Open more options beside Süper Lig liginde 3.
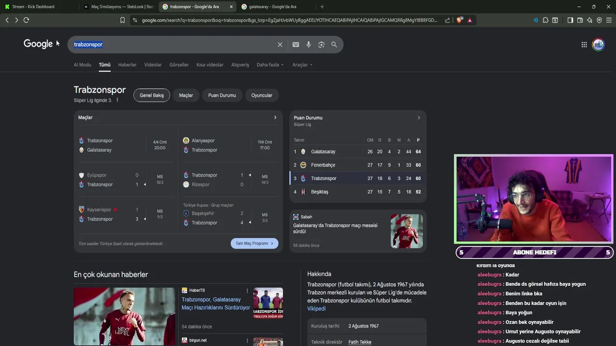This screenshot has height=346, width=616. tap(117, 100)
